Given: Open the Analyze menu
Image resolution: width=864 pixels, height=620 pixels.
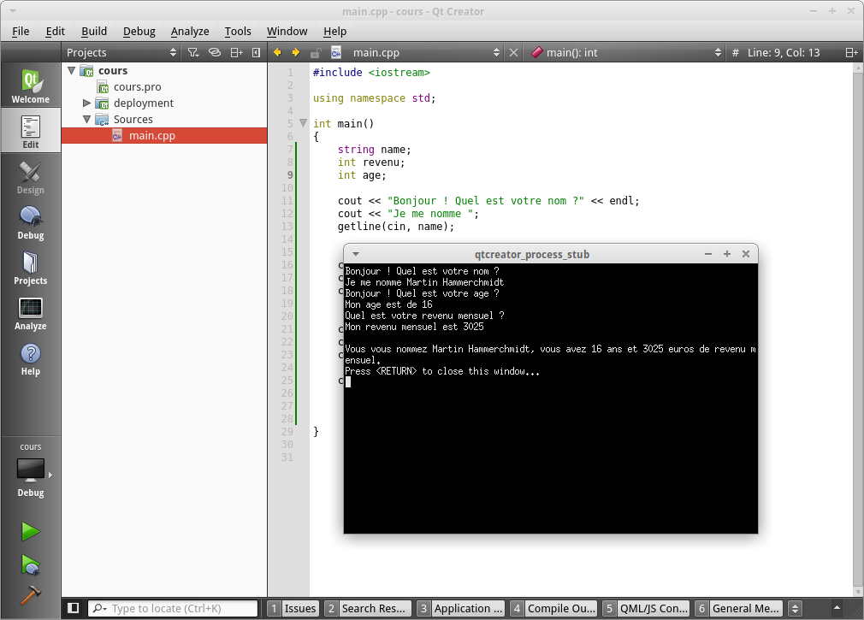Looking at the screenshot, I should pos(190,32).
